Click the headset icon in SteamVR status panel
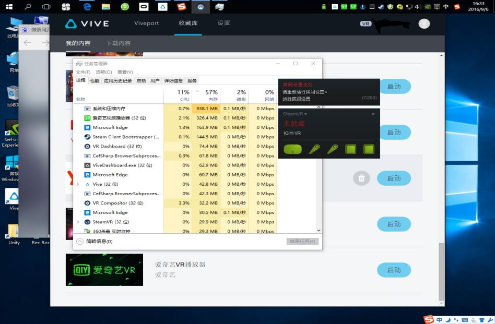Viewport: 495px width, 324px height. pyautogui.click(x=292, y=149)
